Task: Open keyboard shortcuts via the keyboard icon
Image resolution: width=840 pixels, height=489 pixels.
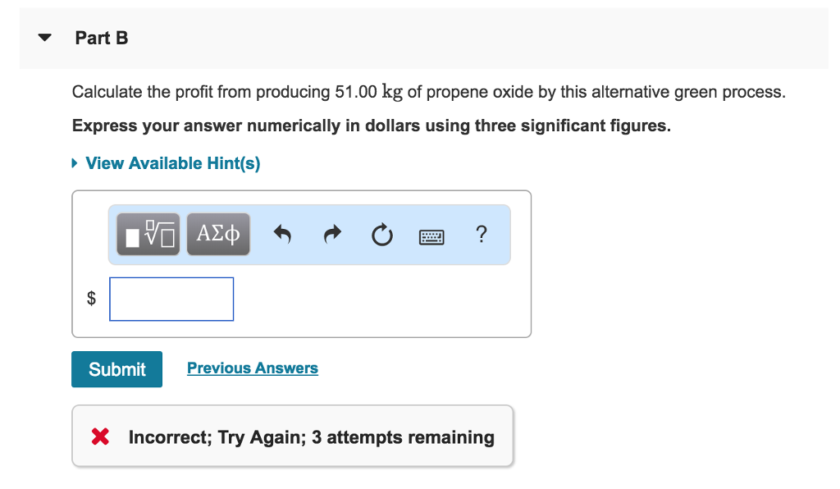Action: click(x=431, y=235)
